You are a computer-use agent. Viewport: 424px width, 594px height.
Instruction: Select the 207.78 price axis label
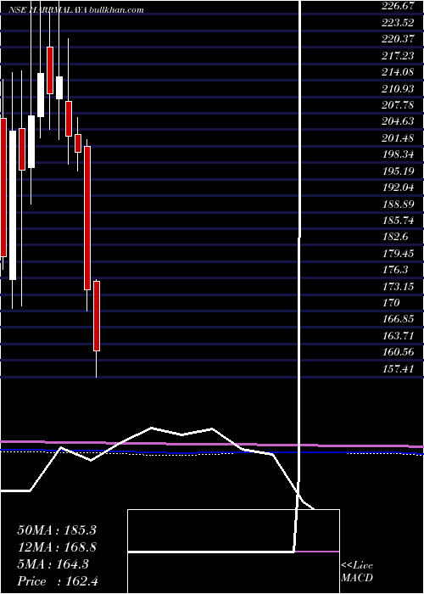tap(399, 105)
